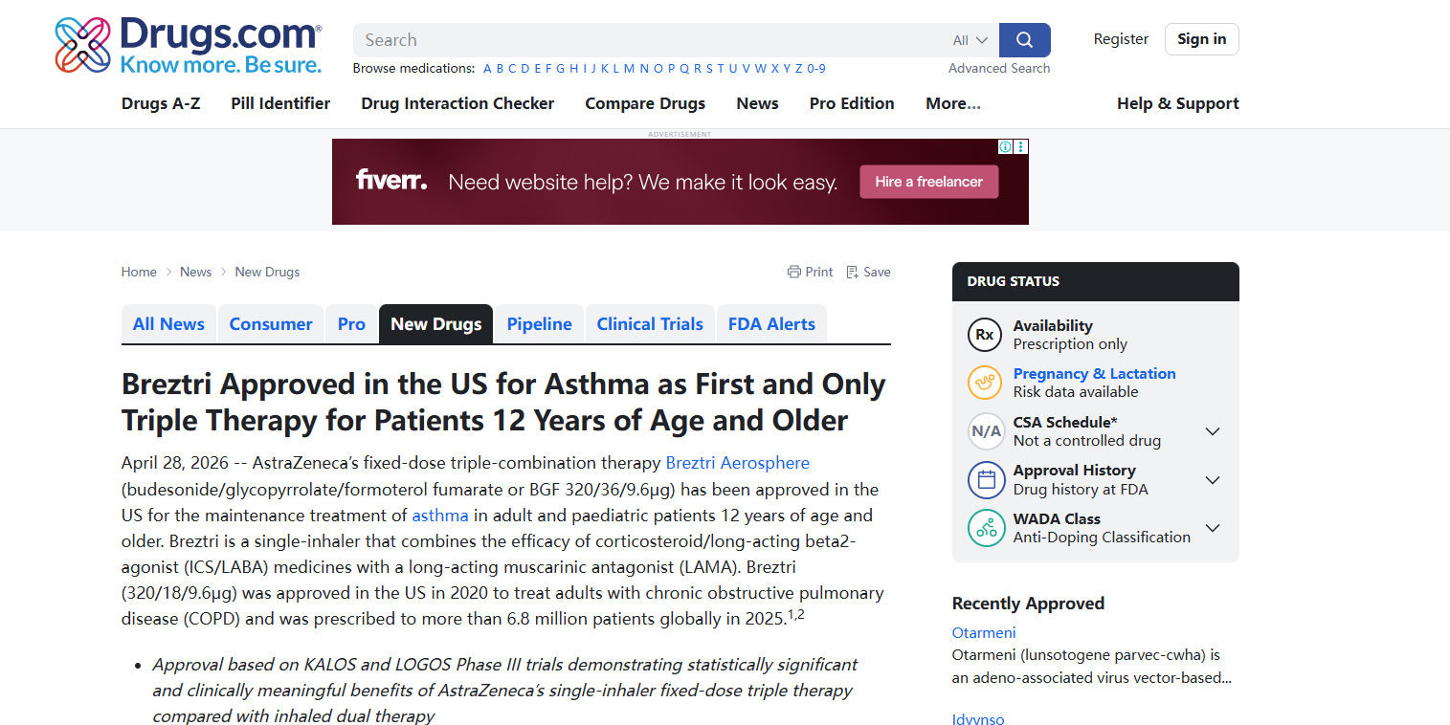Expand the CSA Schedule section
The image size is (1450, 725).
click(x=1212, y=431)
